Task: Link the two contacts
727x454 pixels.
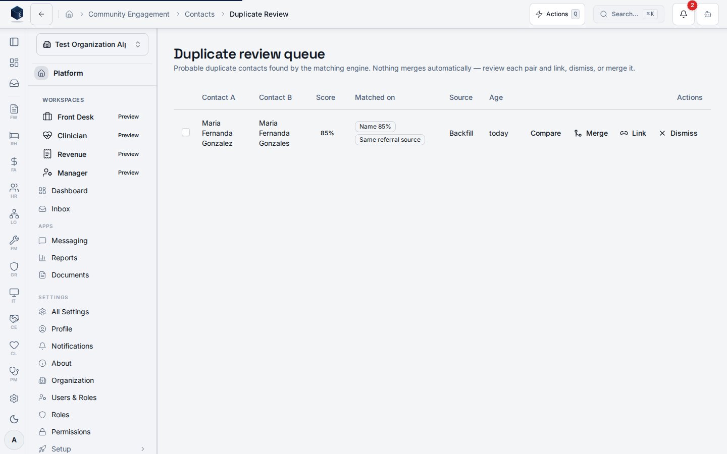Action: click(633, 133)
